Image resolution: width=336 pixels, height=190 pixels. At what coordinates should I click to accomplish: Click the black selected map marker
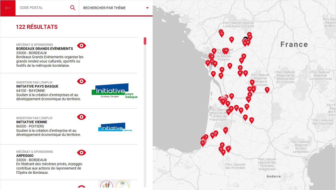[245, 39]
